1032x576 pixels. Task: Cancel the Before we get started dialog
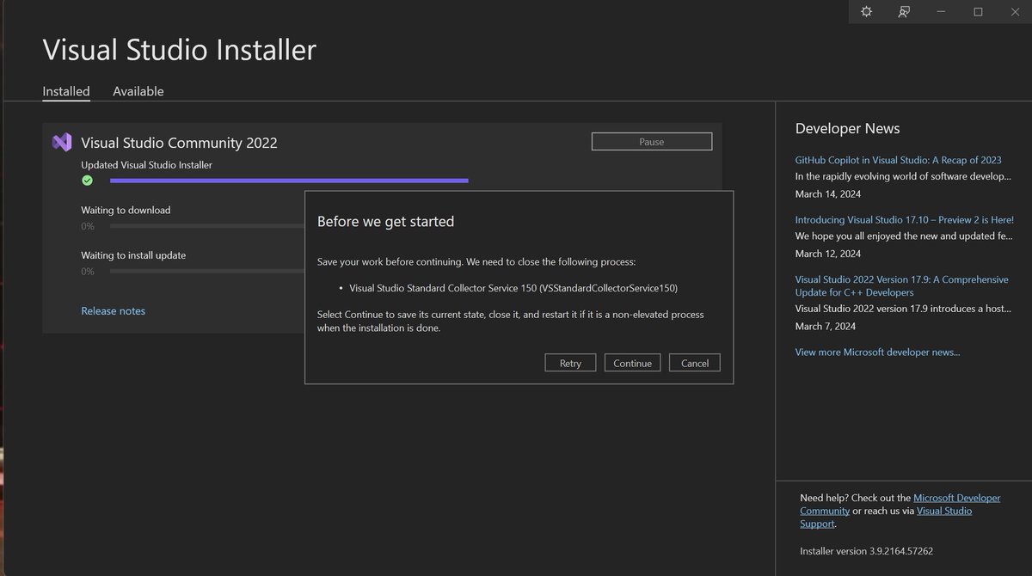click(x=695, y=363)
